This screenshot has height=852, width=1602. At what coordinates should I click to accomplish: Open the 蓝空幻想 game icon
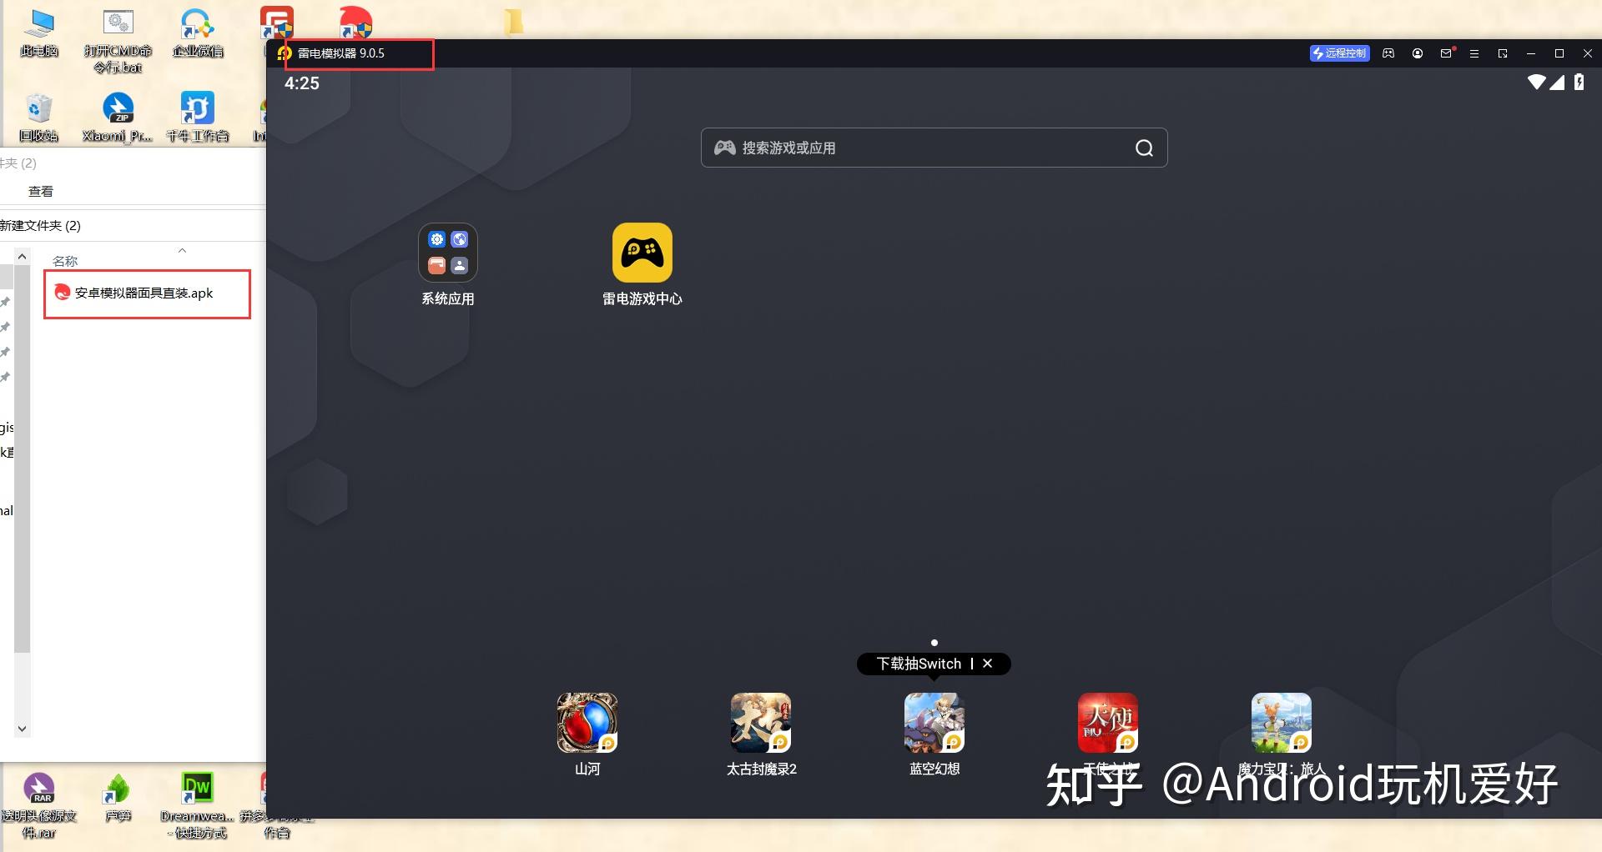(x=934, y=723)
